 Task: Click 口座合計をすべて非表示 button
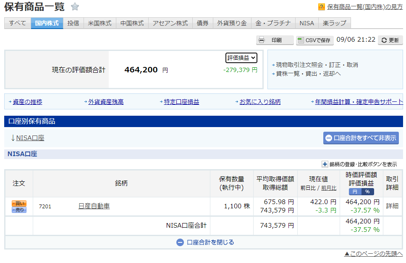(x=361, y=138)
